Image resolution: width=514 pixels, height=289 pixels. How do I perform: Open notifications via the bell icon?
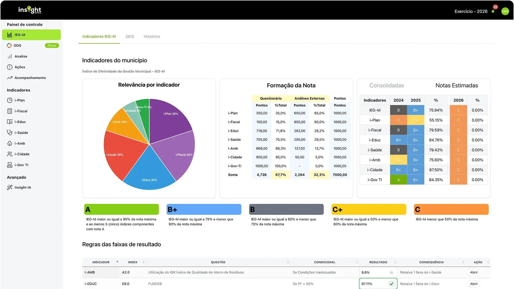(493, 11)
